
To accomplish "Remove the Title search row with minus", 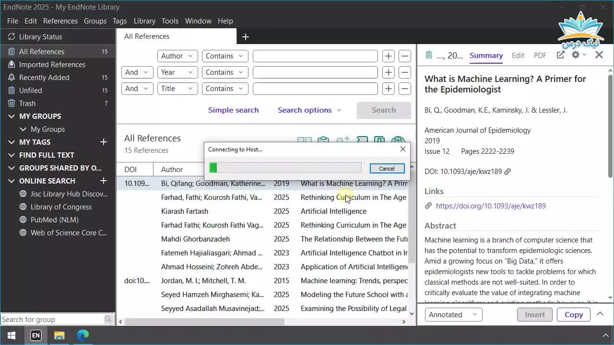I will pos(405,89).
